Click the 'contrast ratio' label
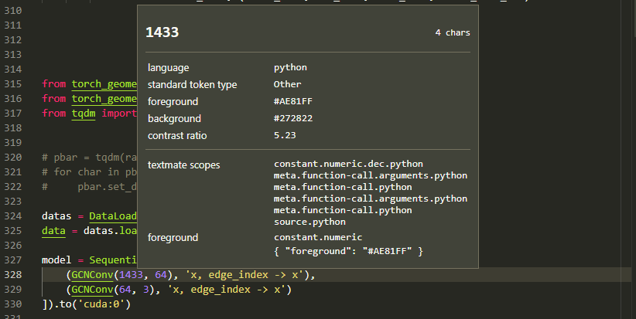 pyautogui.click(x=177, y=136)
